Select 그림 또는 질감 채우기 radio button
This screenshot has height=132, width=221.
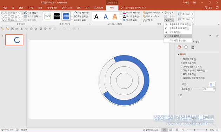pos(181,70)
